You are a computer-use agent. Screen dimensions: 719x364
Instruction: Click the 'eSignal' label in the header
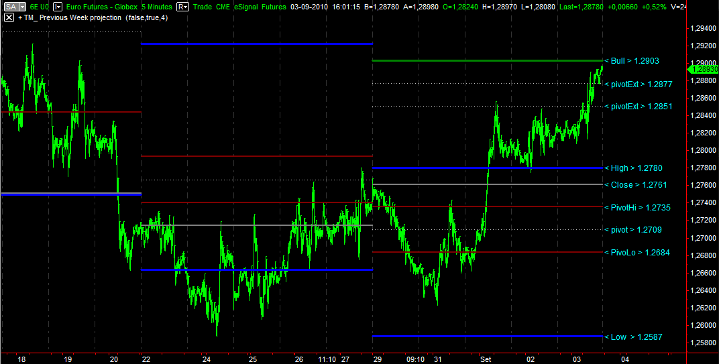click(x=247, y=7)
